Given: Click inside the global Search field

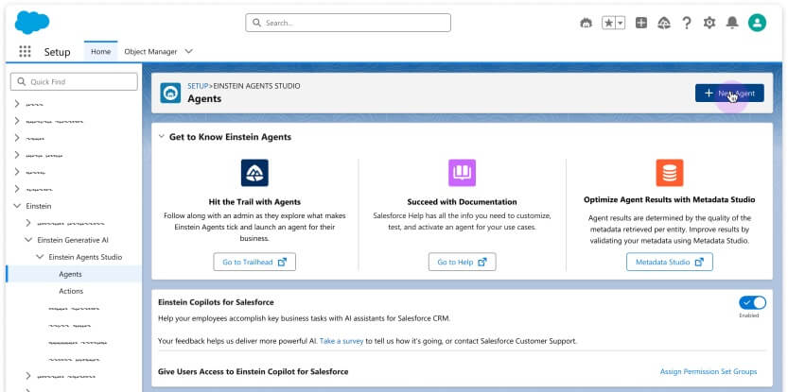Looking at the screenshot, I should click(348, 23).
